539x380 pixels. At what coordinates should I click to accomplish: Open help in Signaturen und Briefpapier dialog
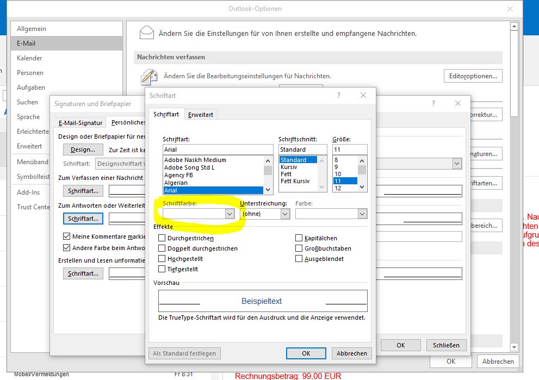tap(433, 103)
